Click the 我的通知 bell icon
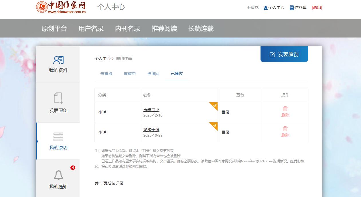This screenshot has width=361, height=197. pyautogui.click(x=58, y=175)
